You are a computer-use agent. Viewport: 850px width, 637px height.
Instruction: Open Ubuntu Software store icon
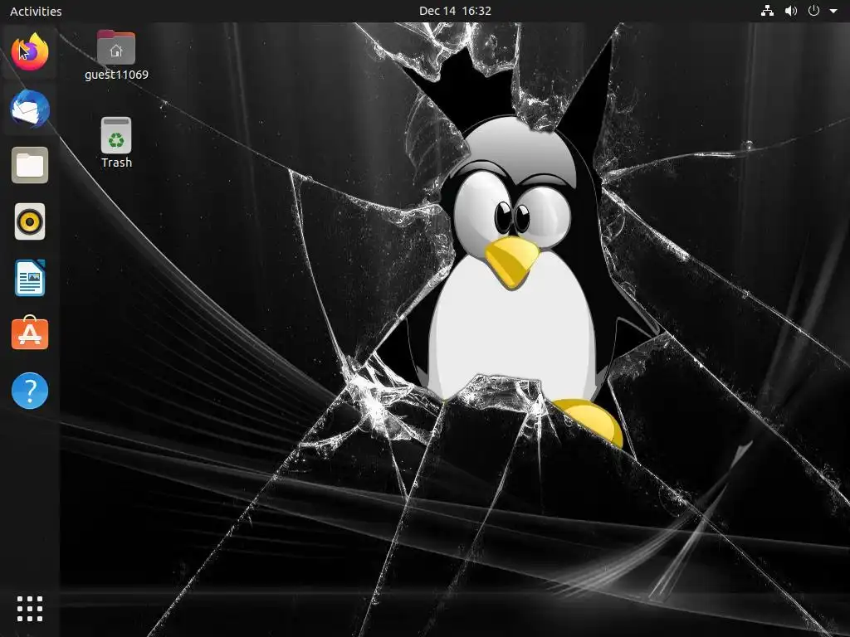[x=30, y=333]
